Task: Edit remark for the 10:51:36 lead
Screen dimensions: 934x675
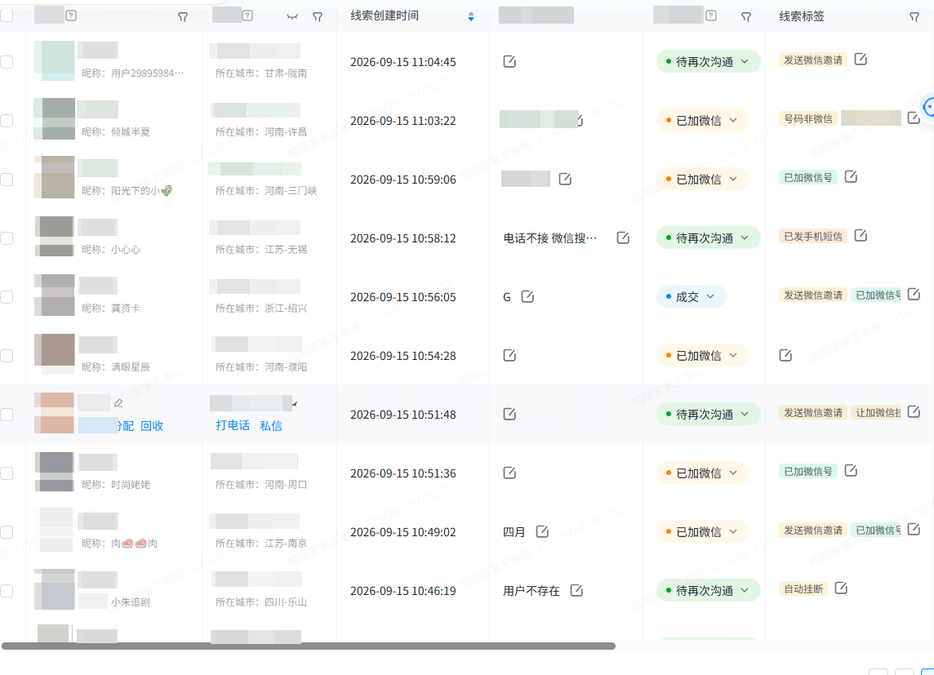Action: (509, 473)
